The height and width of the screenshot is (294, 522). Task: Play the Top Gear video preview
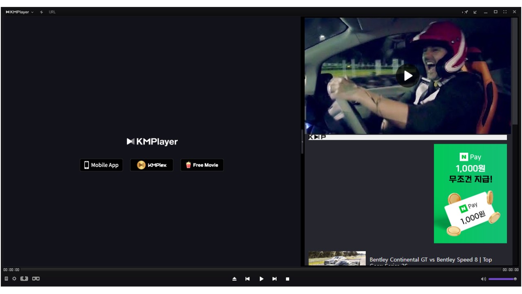(407, 76)
